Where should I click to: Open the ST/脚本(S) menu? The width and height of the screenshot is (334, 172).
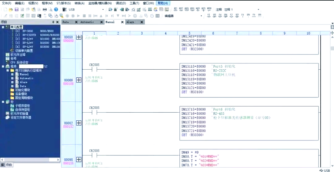coord(64,3)
